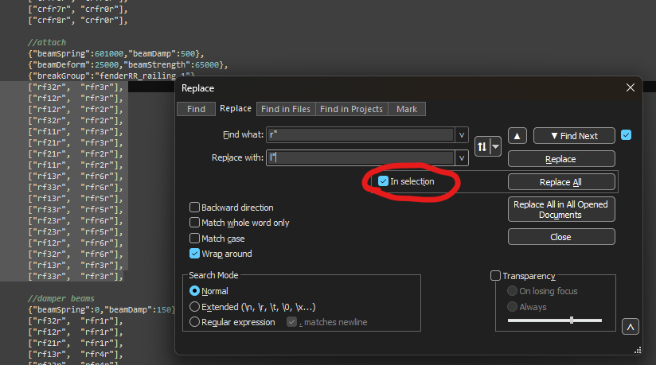This screenshot has height=365, width=656.
Task: Uncheck the In selection checkbox
Action: pyautogui.click(x=384, y=181)
